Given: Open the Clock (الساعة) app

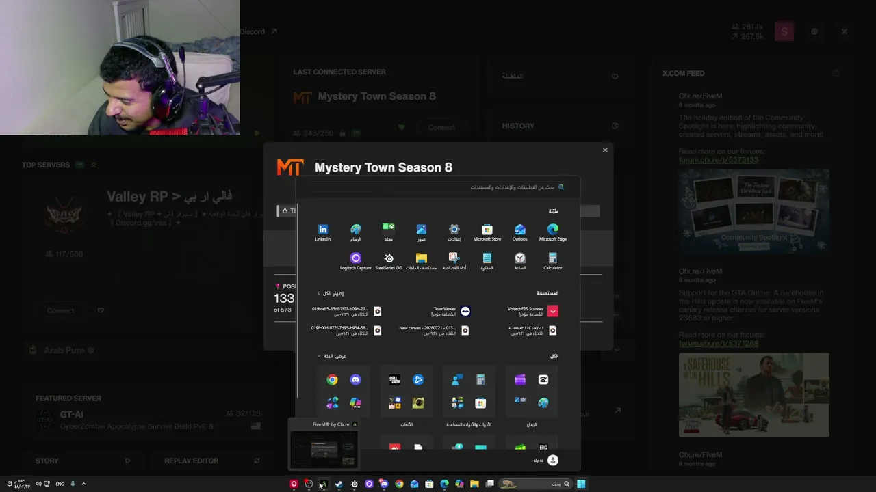Looking at the screenshot, I should (520, 261).
